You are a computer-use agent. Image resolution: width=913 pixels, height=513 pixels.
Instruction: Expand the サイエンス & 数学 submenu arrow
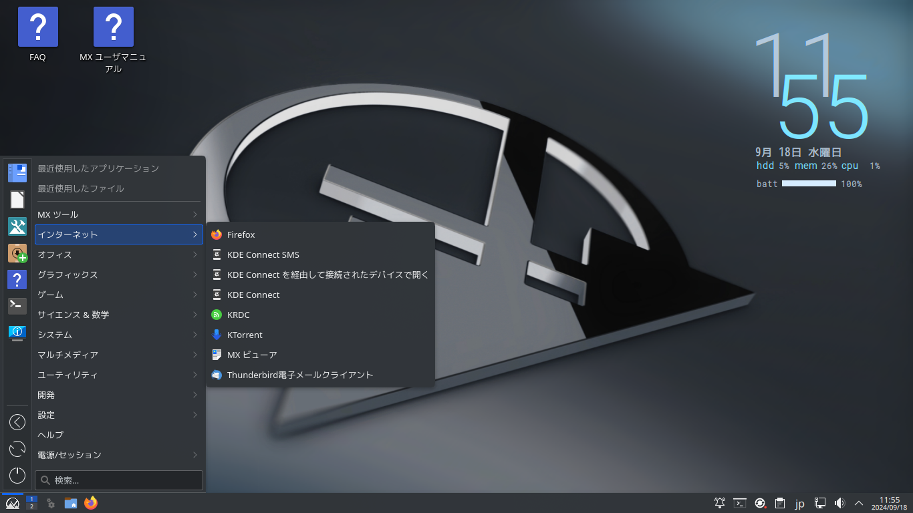[194, 315]
